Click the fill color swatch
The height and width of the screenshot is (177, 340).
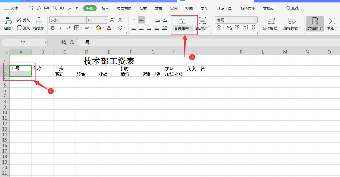99,28
